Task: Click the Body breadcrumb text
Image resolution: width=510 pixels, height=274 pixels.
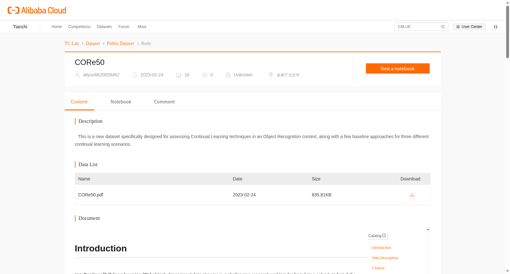Action: (x=146, y=44)
